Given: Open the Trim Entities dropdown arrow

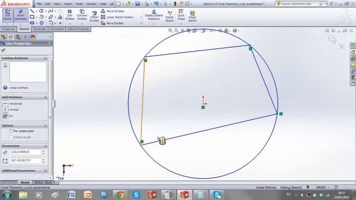Looking at the screenshot, I should pos(70,23).
